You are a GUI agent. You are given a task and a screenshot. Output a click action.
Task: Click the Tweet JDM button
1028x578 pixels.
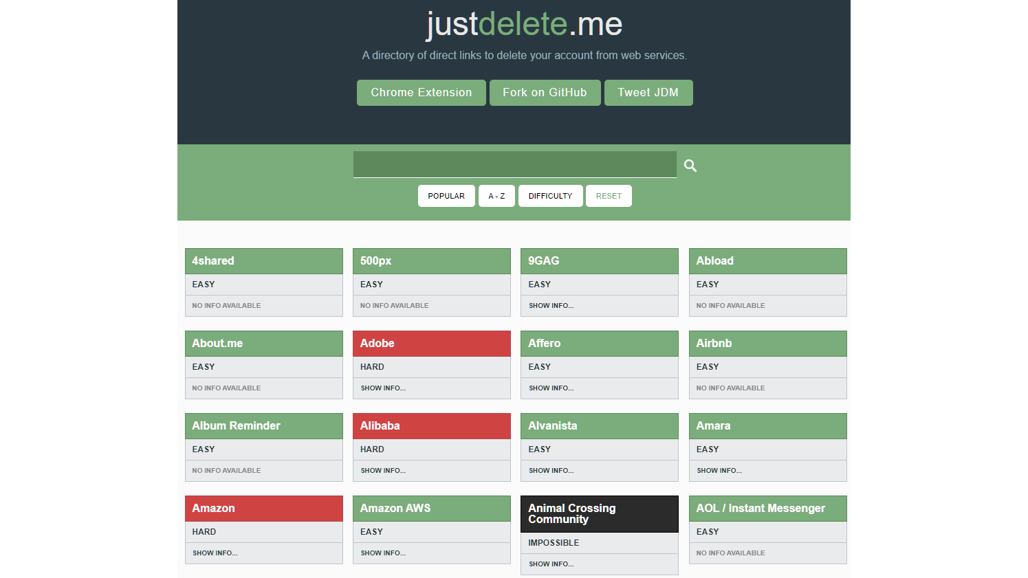point(648,93)
